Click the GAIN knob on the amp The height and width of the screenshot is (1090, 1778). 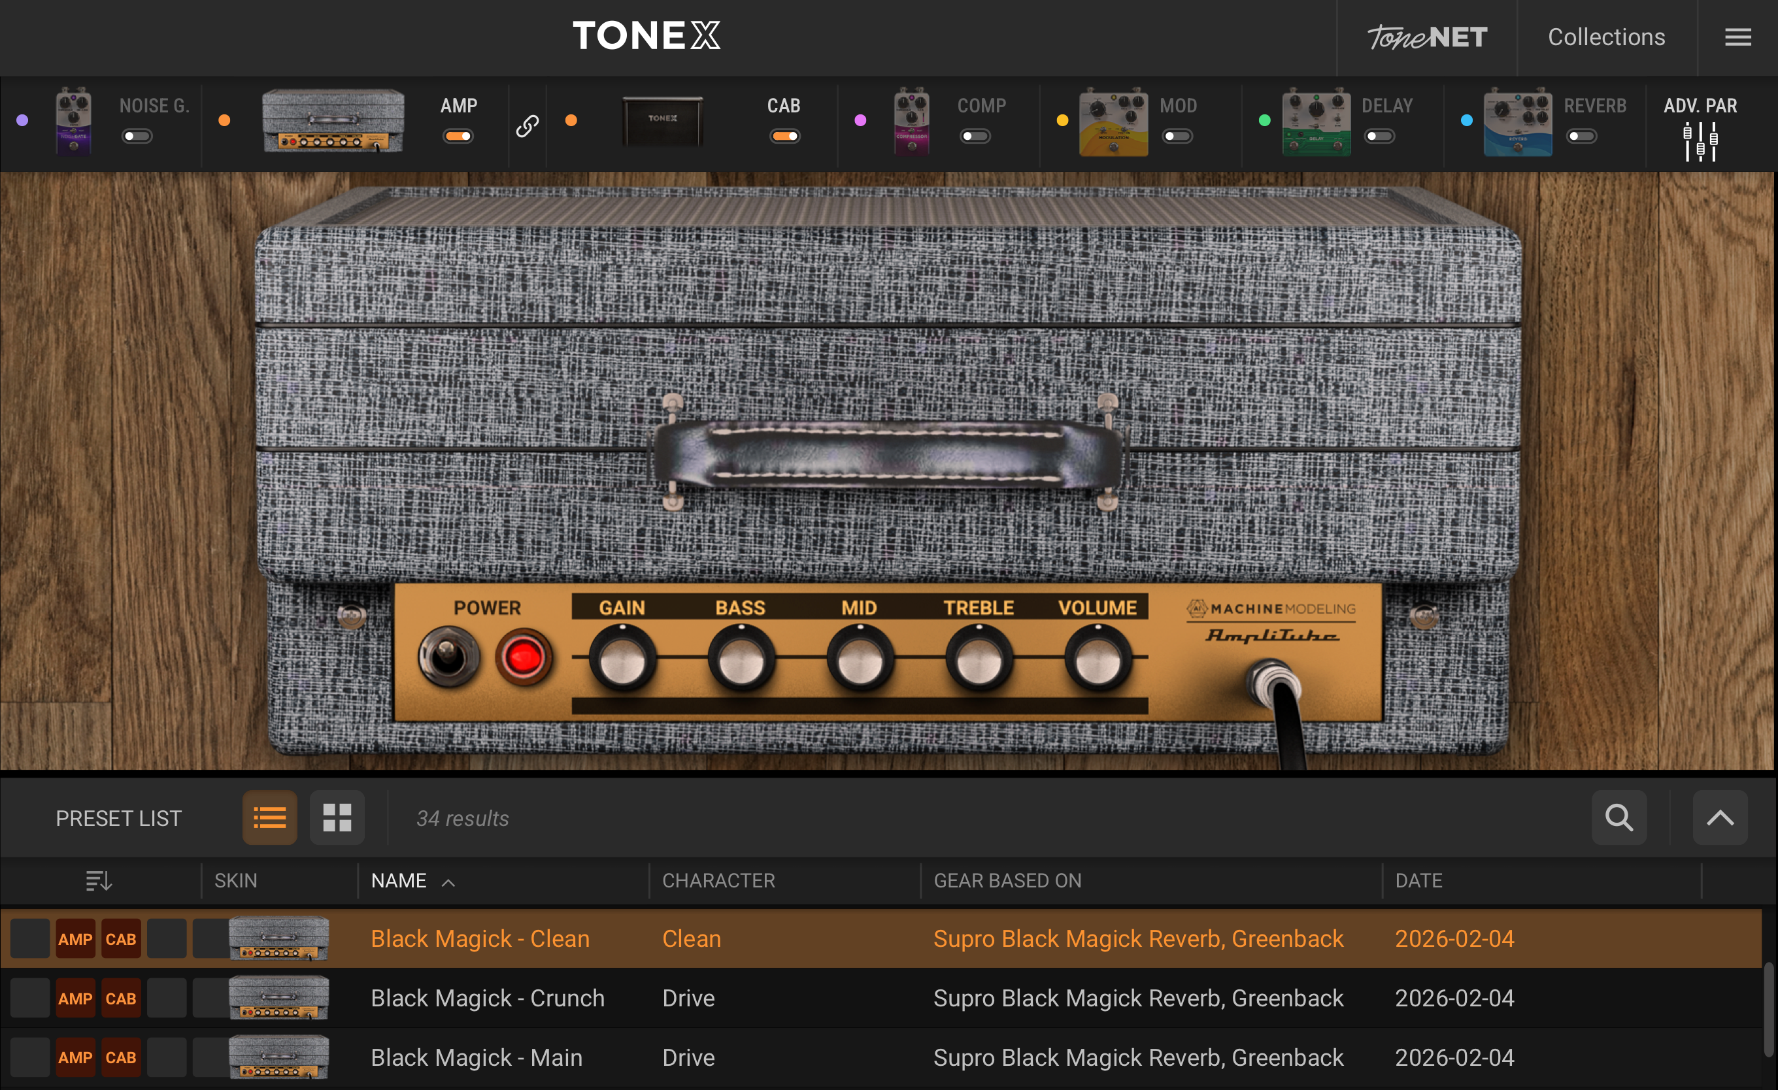[622, 659]
